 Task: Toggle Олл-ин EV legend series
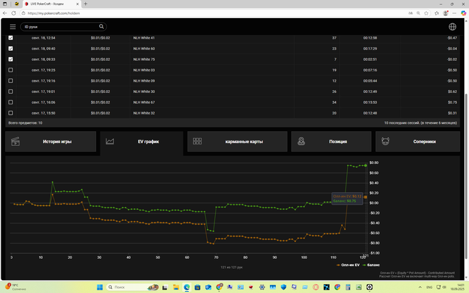pyautogui.click(x=348, y=265)
